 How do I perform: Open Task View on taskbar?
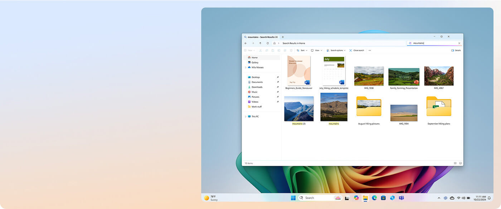(347, 198)
